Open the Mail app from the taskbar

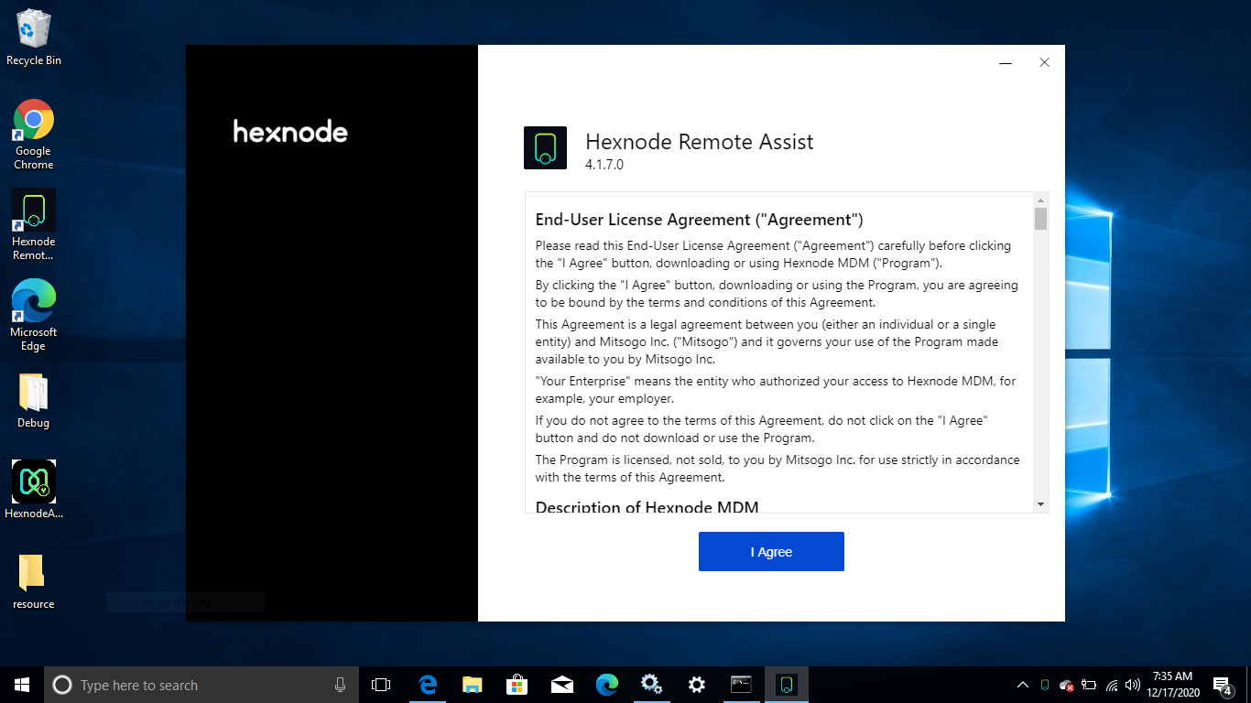(x=561, y=685)
